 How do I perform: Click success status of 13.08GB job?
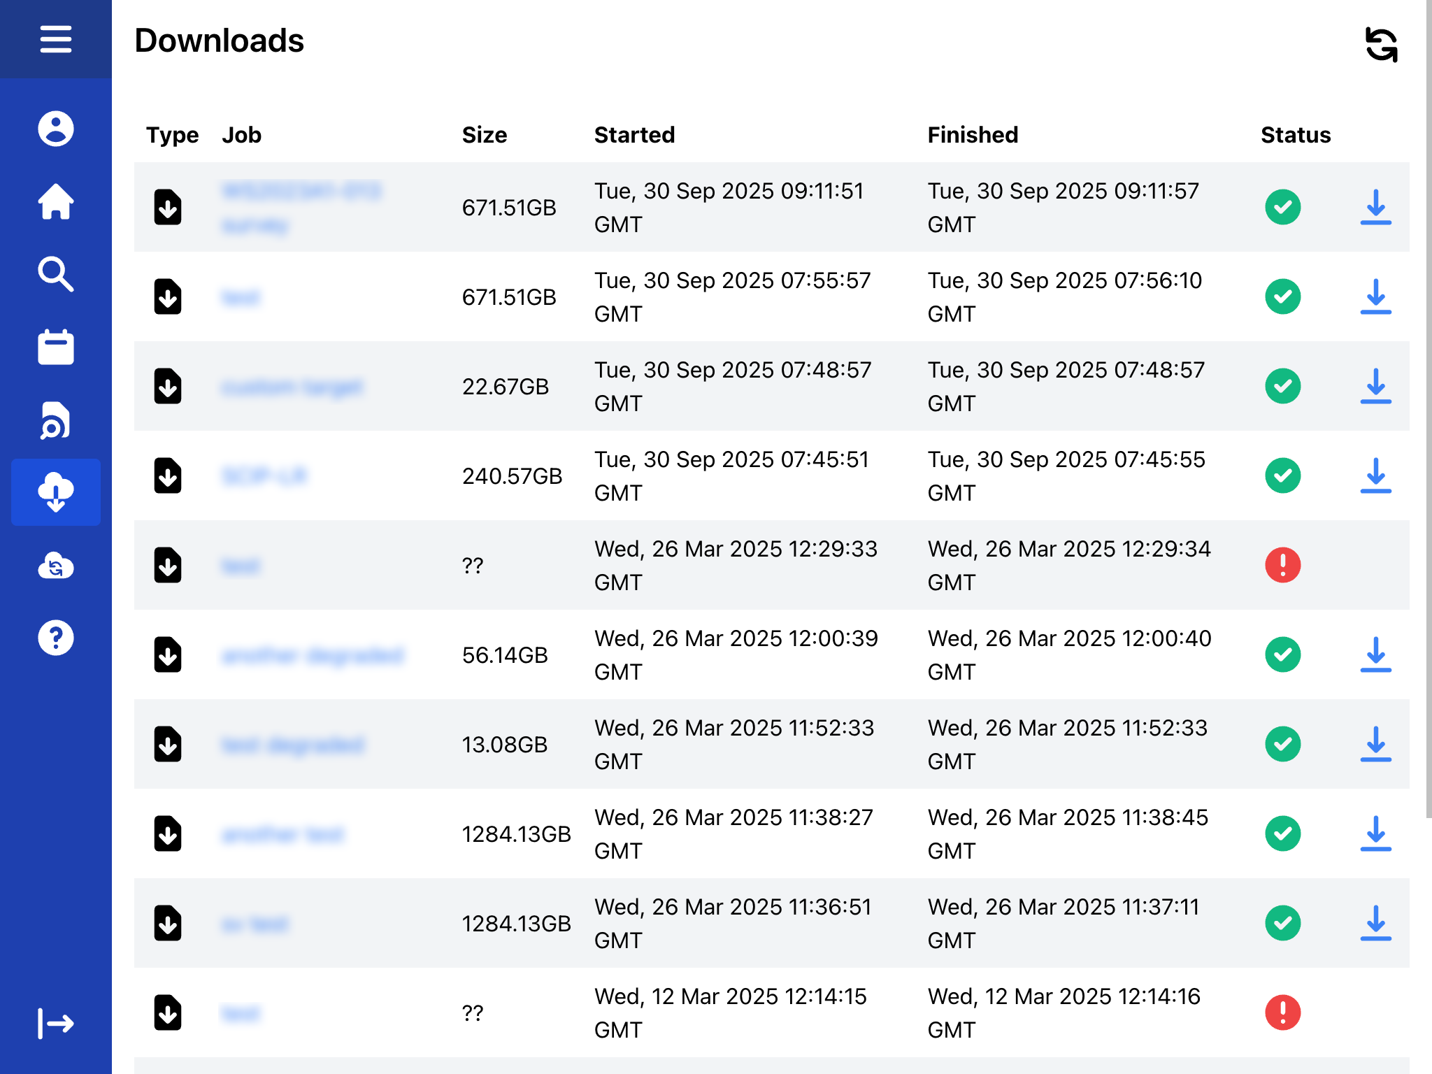tap(1282, 744)
